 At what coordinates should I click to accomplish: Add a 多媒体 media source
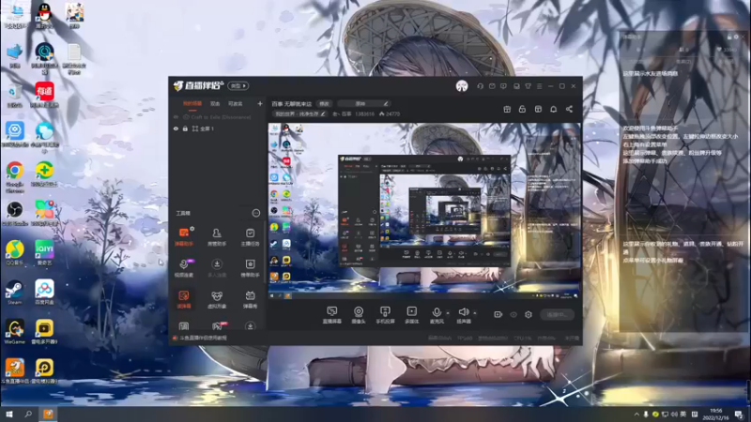coord(411,315)
